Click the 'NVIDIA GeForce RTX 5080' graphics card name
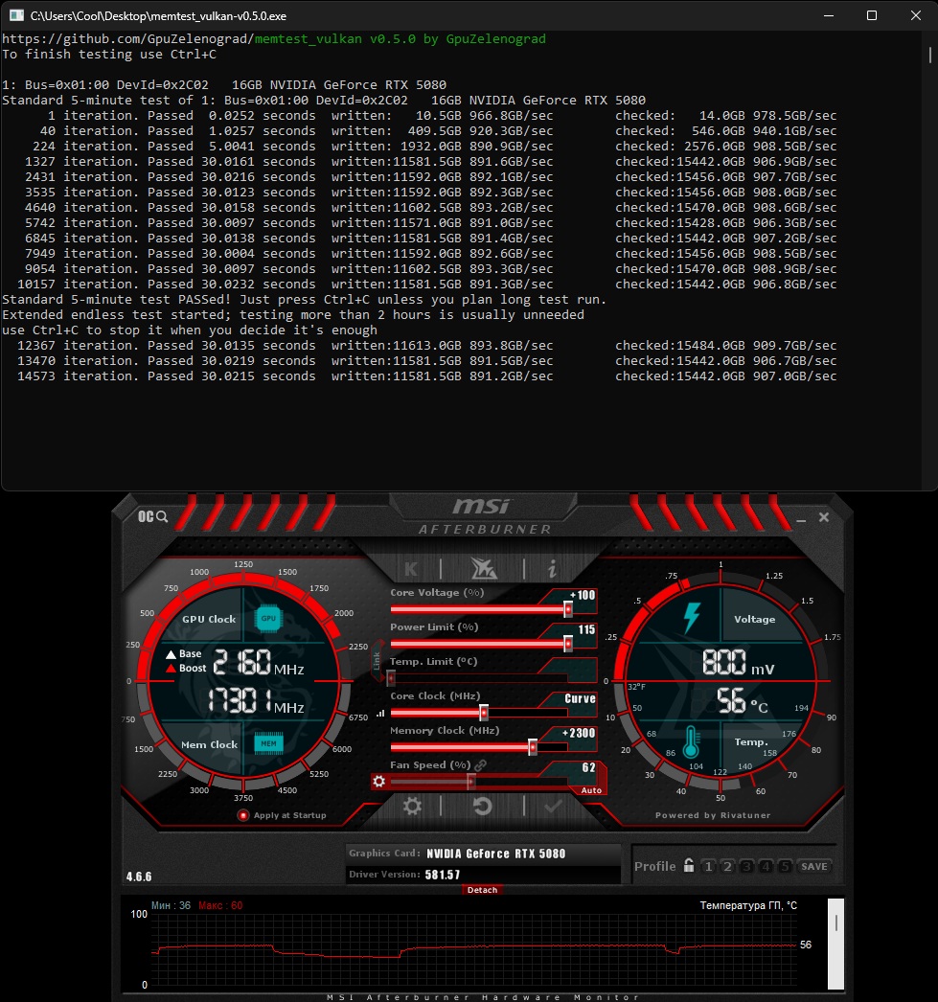 (496, 854)
